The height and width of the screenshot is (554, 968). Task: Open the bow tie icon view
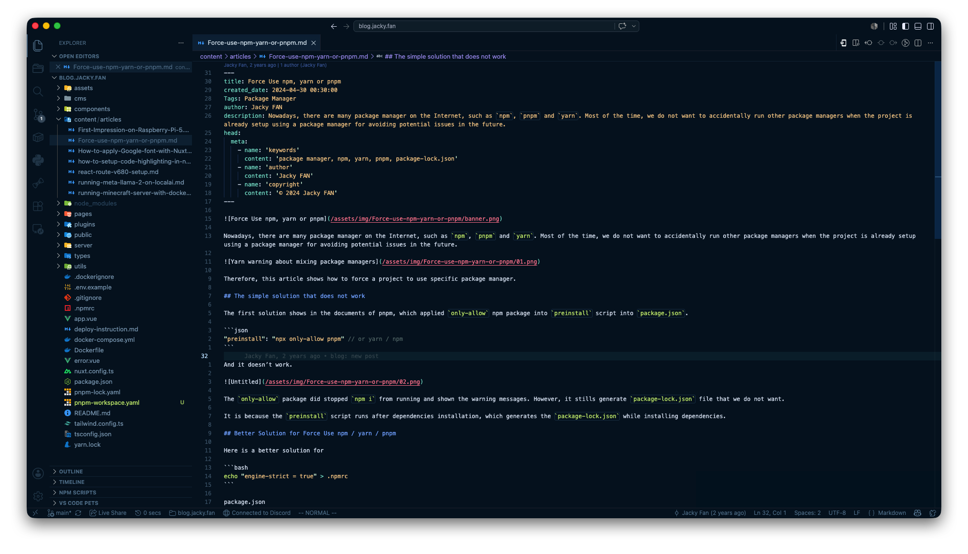[38, 183]
